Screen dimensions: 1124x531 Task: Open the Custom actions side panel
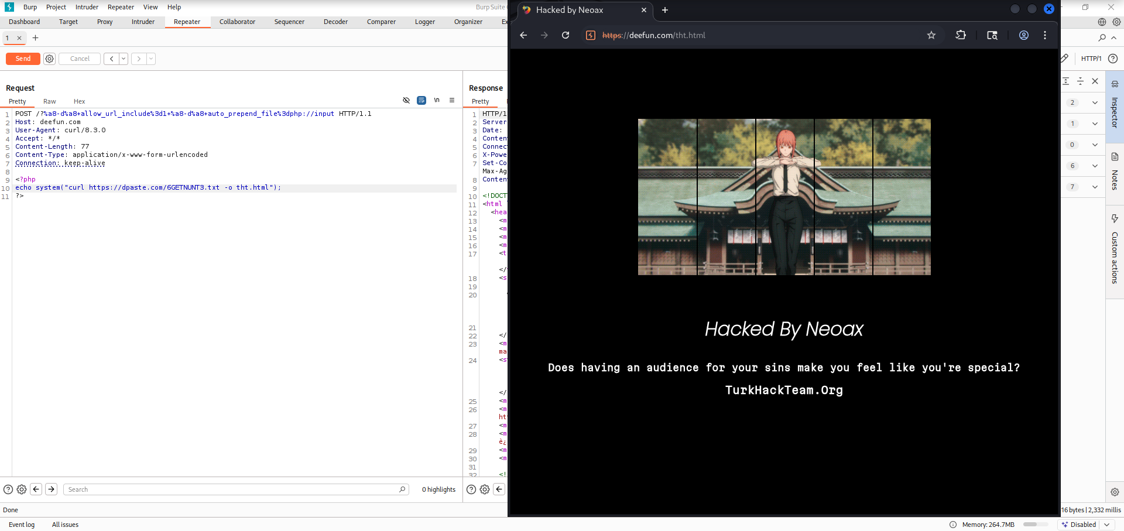pos(1115,251)
